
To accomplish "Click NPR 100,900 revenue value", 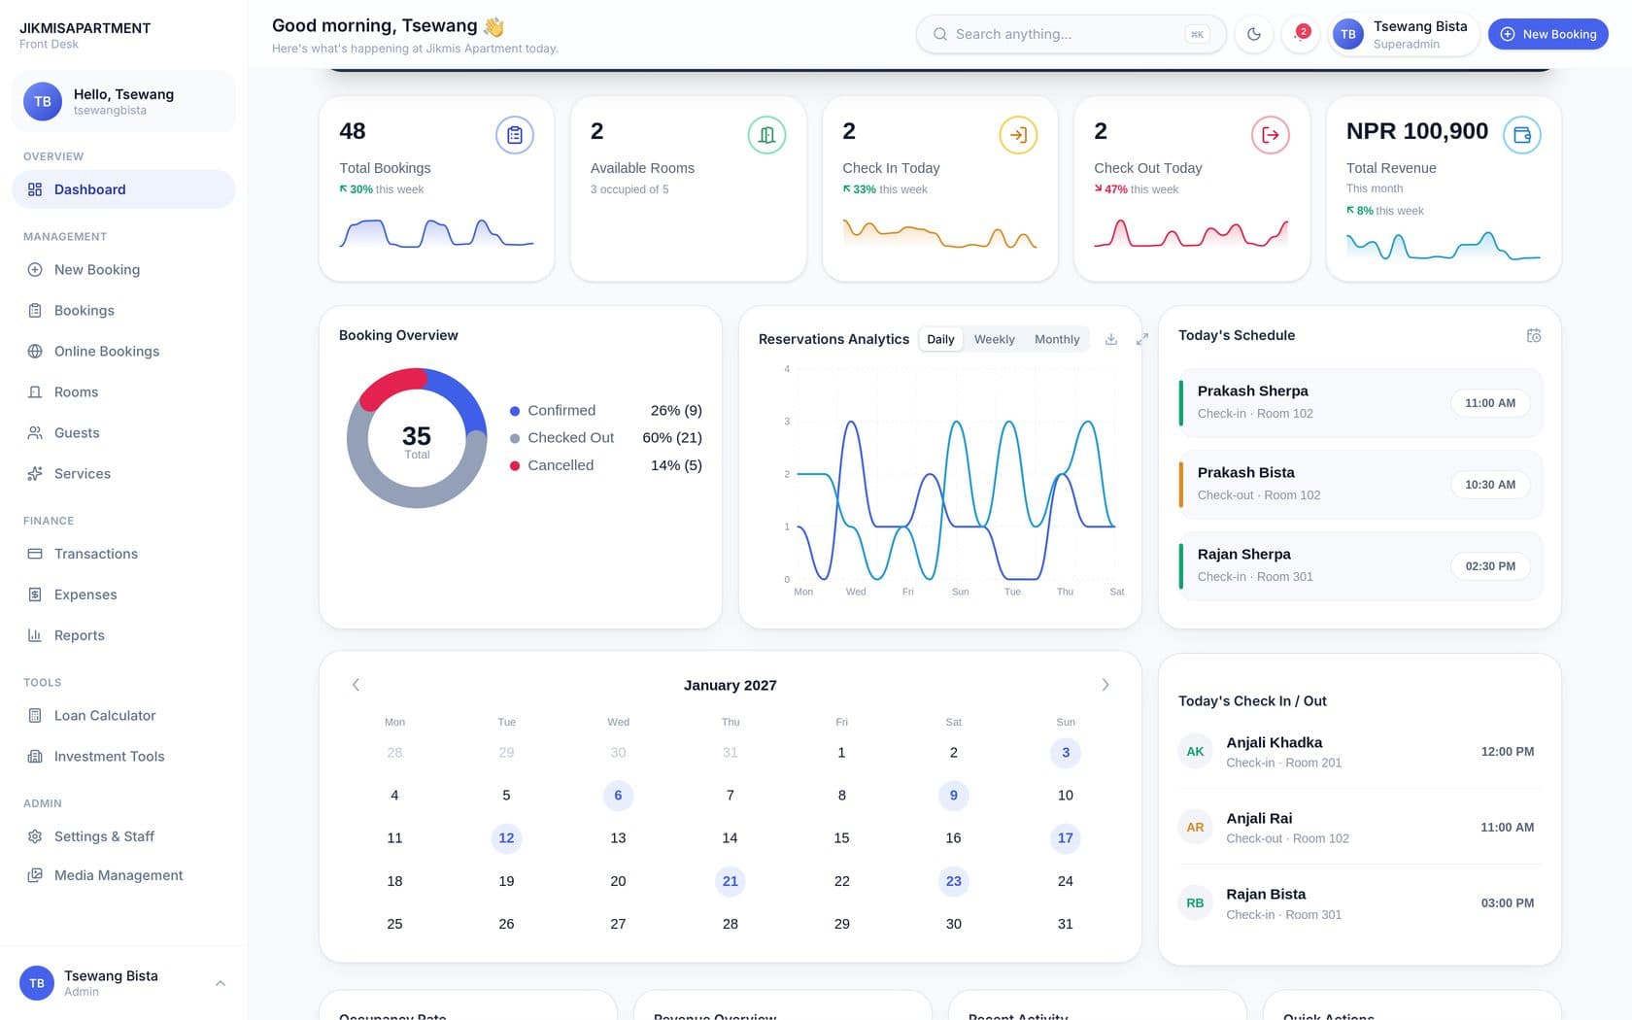I will tap(1417, 131).
